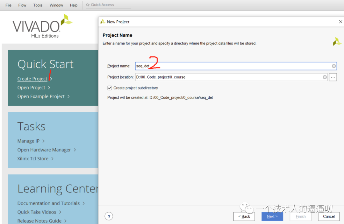Click chevron next to Manage IP

[43, 141]
